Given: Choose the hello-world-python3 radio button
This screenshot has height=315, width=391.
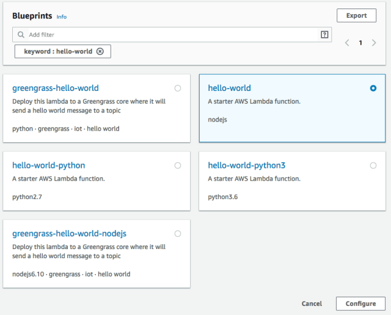Looking at the screenshot, I should point(373,165).
